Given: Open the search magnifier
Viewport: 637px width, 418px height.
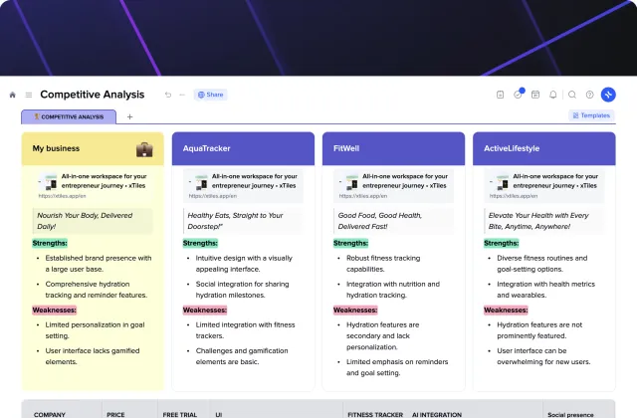Looking at the screenshot, I should (572, 95).
